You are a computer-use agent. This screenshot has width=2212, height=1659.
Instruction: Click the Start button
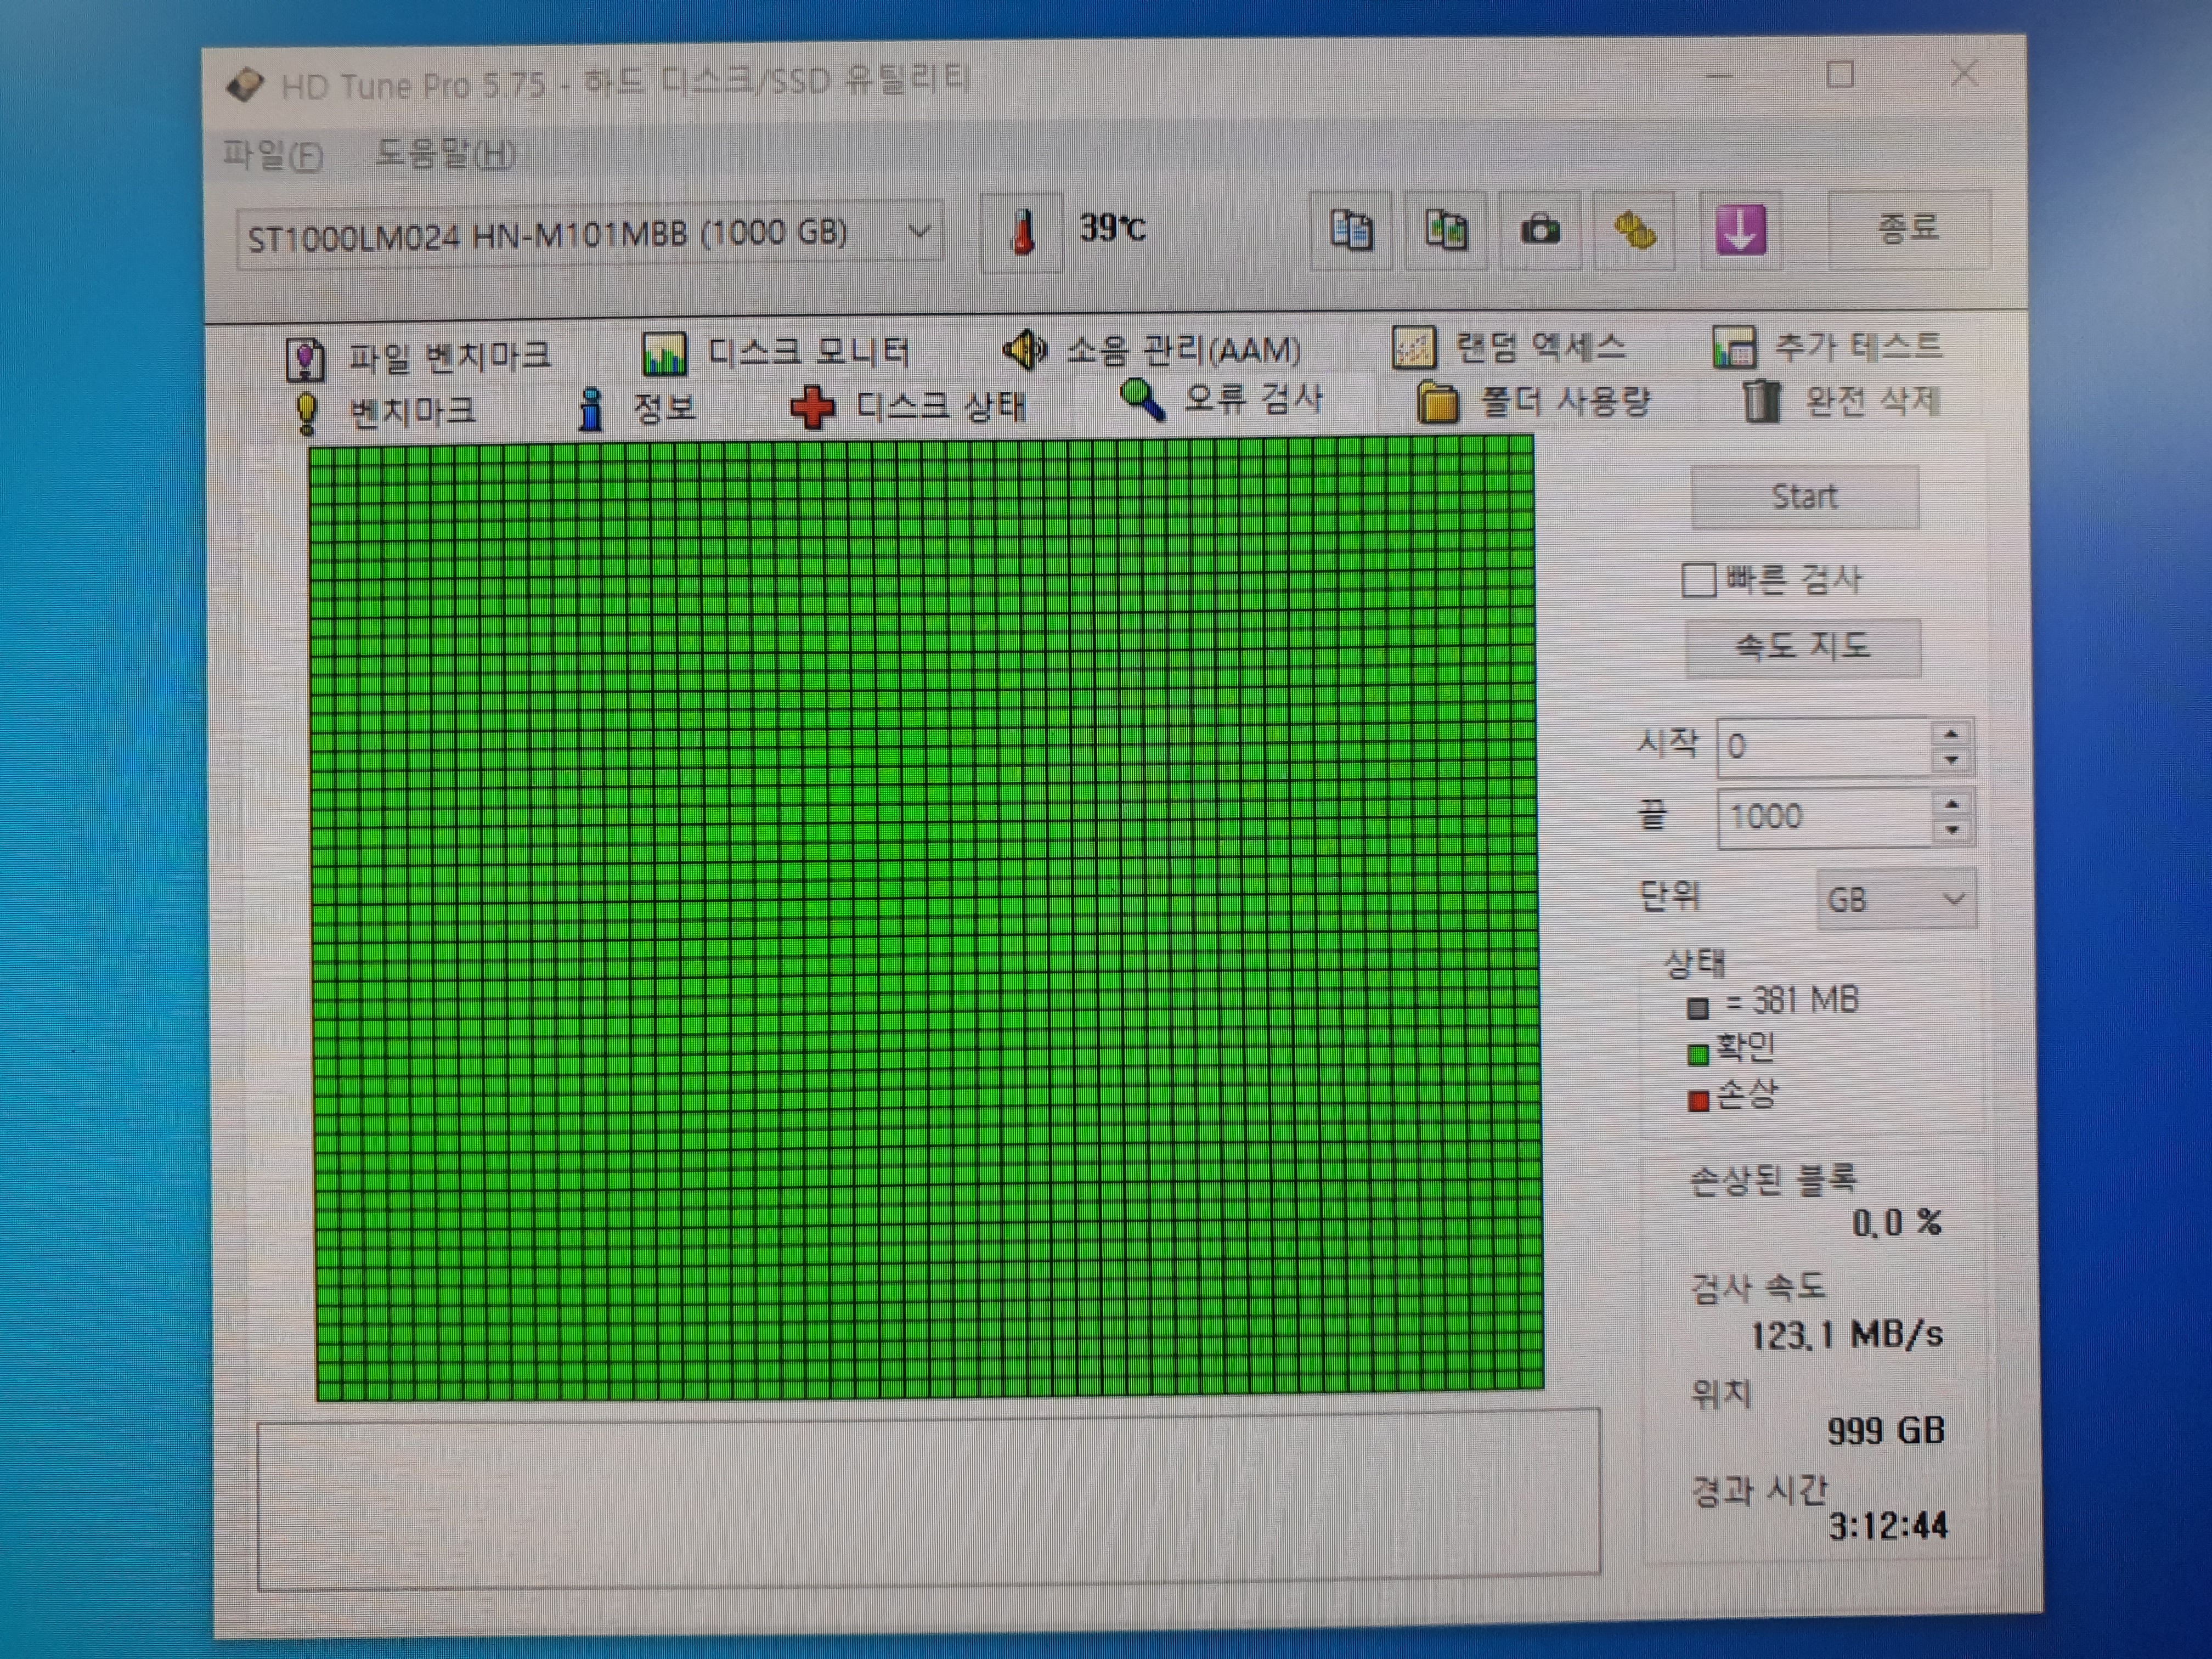click(1804, 496)
